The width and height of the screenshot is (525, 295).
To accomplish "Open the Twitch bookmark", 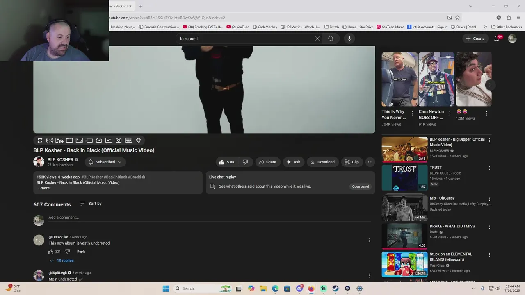I will [331, 27].
